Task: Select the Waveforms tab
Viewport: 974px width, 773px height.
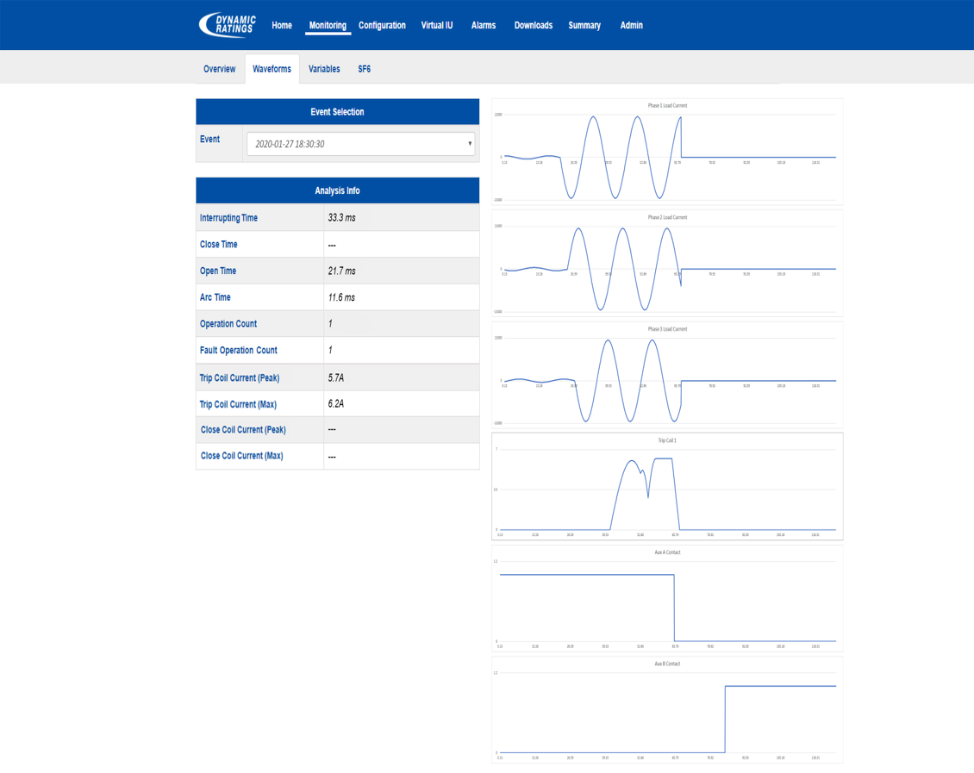Action: click(x=272, y=68)
